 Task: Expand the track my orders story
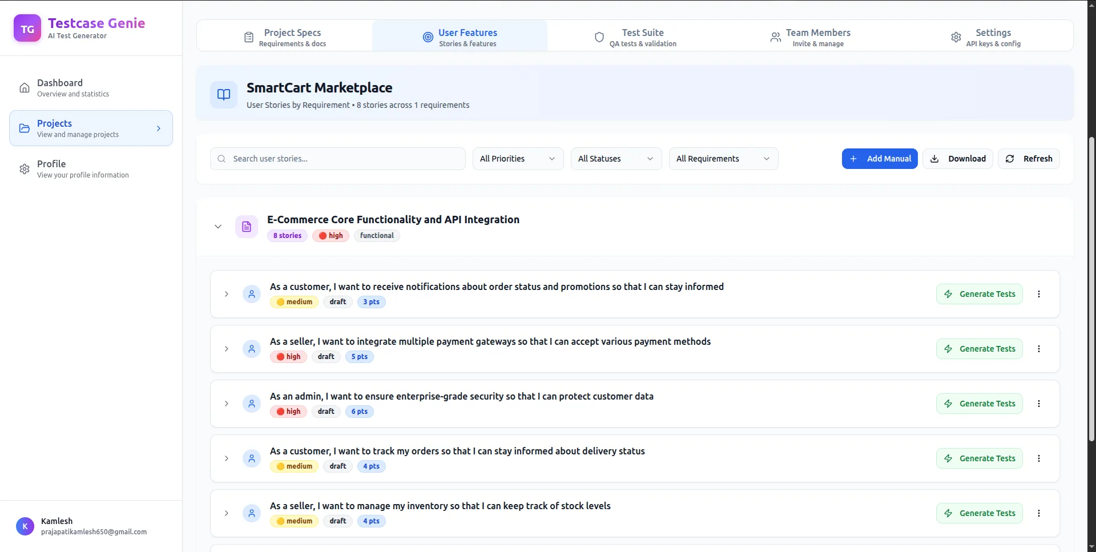[x=227, y=458]
